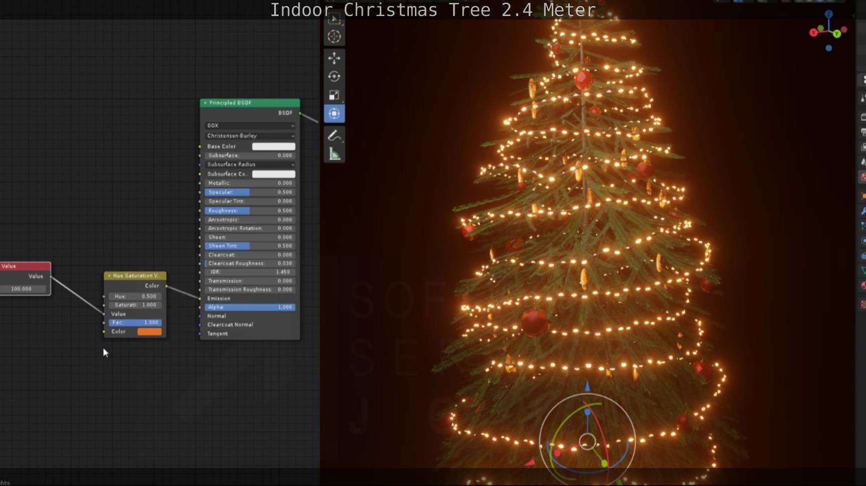
Task: Click the Clearcoat Roughness field
Action: (x=250, y=264)
